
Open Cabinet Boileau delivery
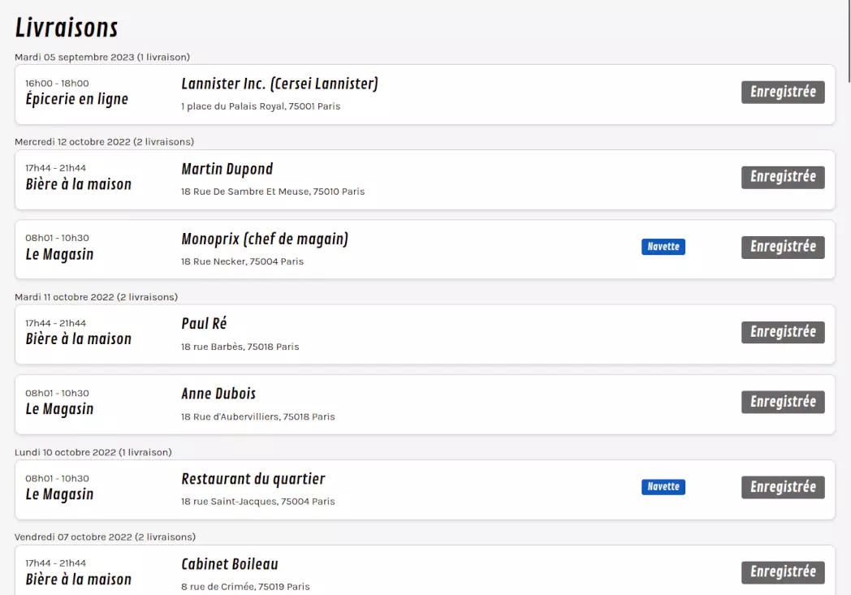click(230, 564)
